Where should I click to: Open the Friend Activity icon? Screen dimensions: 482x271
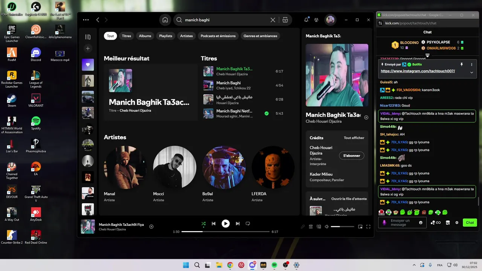point(316,20)
